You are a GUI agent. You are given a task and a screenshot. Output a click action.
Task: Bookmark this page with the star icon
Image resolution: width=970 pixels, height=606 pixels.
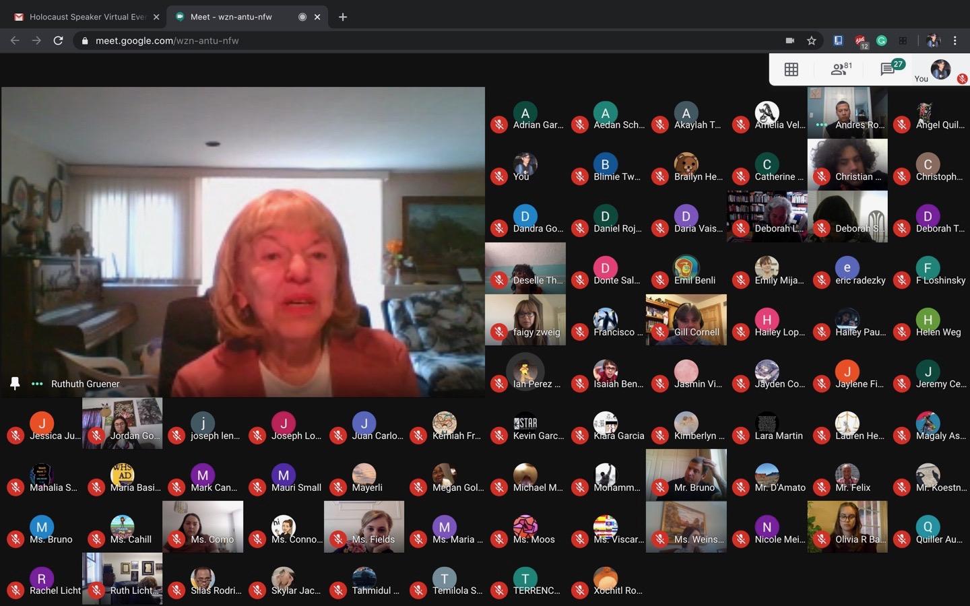tap(812, 40)
